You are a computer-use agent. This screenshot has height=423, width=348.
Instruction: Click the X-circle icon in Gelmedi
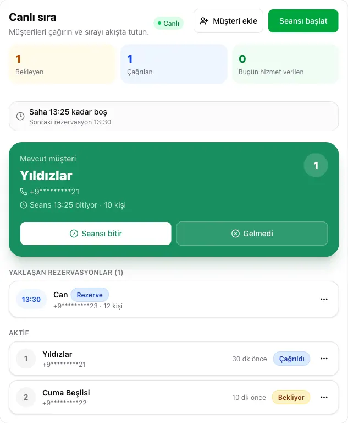click(235, 234)
